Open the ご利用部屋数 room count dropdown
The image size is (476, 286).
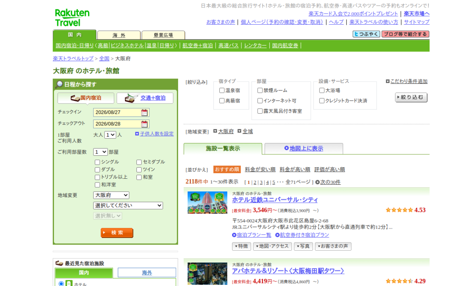point(100,152)
